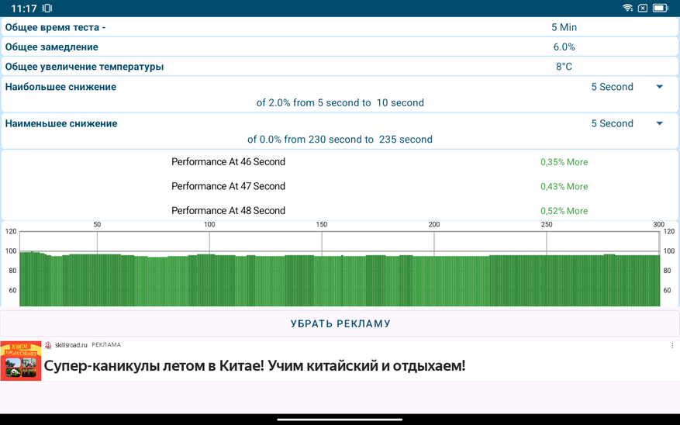Tap the 'Наименьшее снижение' label
The image size is (680, 425).
(x=61, y=123)
